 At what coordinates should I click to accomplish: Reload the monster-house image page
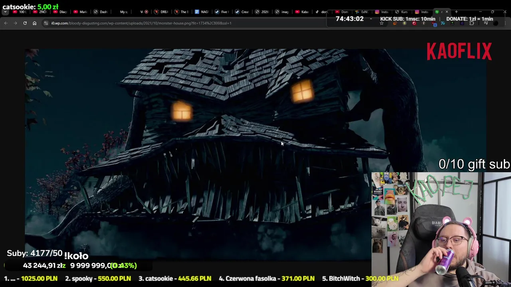pos(25,23)
